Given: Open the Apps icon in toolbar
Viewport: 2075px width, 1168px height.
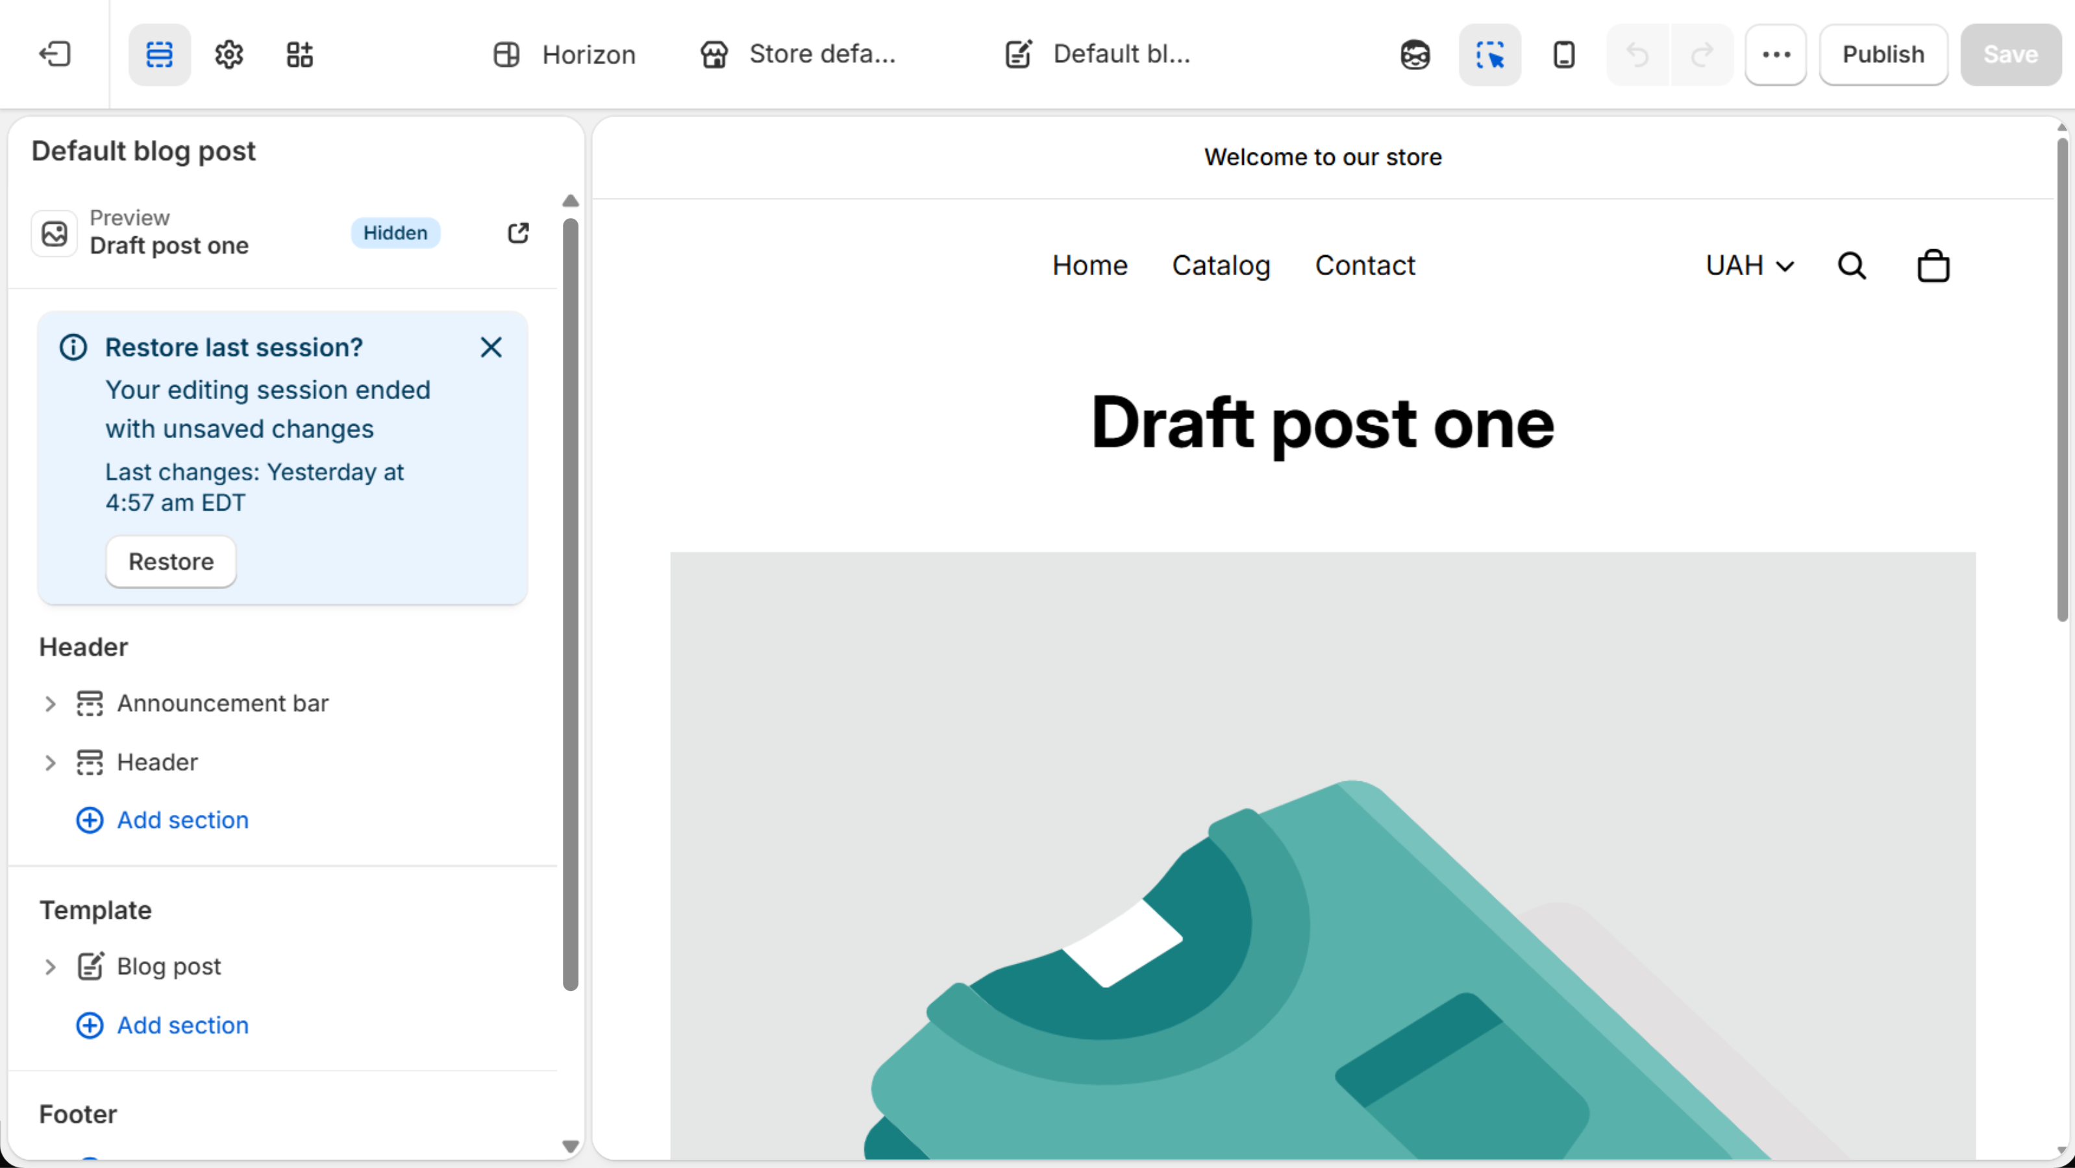Looking at the screenshot, I should pyautogui.click(x=300, y=54).
